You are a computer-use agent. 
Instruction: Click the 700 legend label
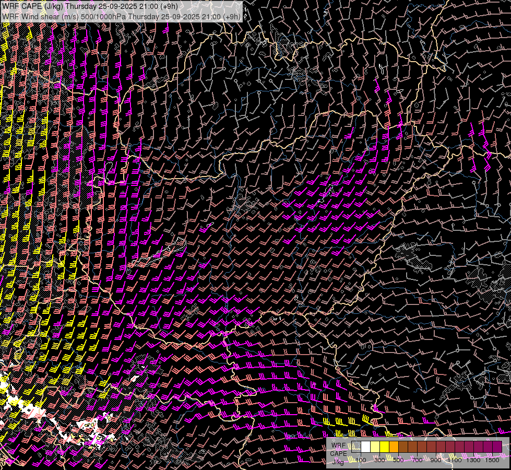pyautogui.click(x=417, y=460)
